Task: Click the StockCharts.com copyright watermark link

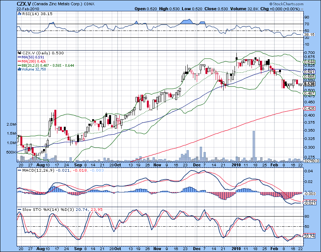Action: [x=286, y=4]
